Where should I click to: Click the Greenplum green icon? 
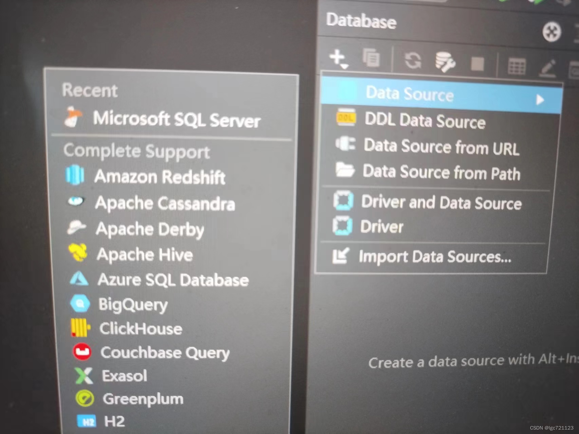pyautogui.click(x=85, y=398)
